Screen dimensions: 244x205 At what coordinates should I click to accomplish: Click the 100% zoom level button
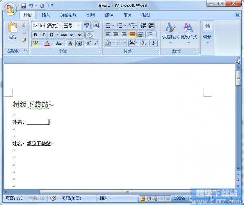click(179, 199)
